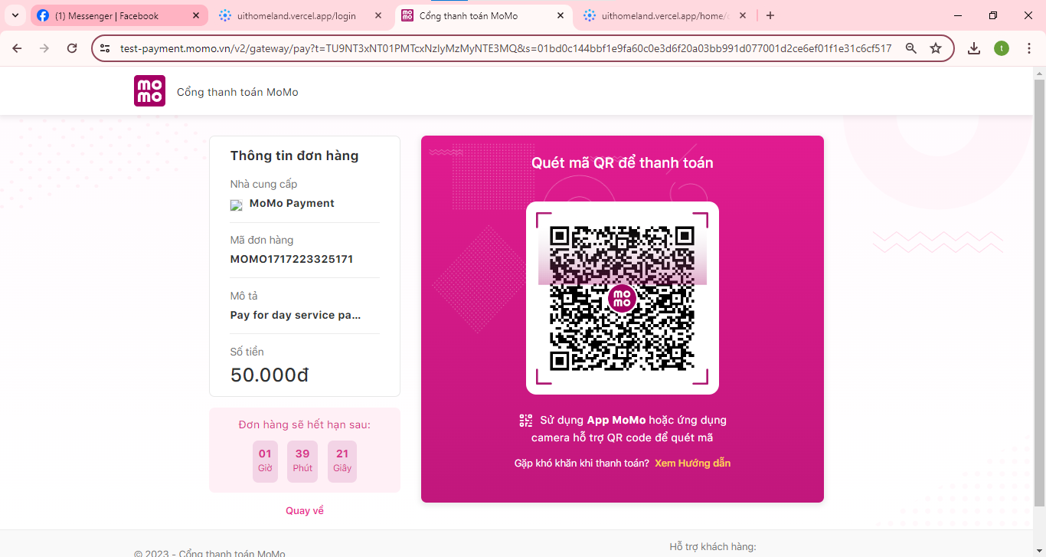Image resolution: width=1046 pixels, height=557 pixels.
Task: Reload the page with refresh icon
Action: (x=72, y=48)
